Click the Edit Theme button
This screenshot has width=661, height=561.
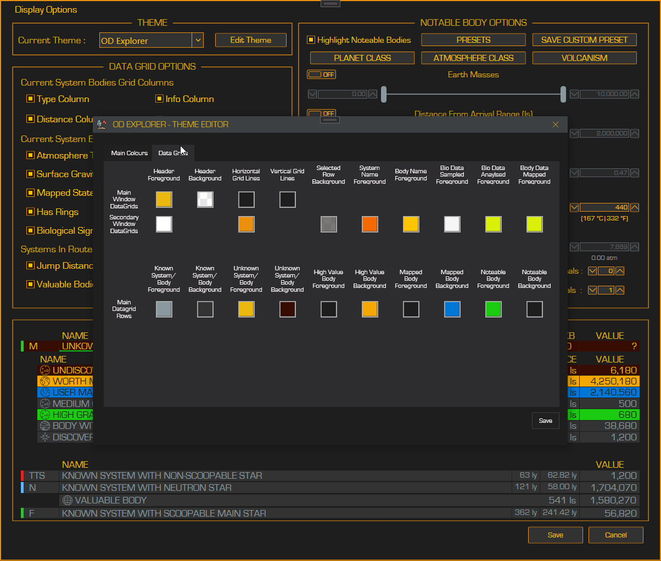(x=251, y=40)
